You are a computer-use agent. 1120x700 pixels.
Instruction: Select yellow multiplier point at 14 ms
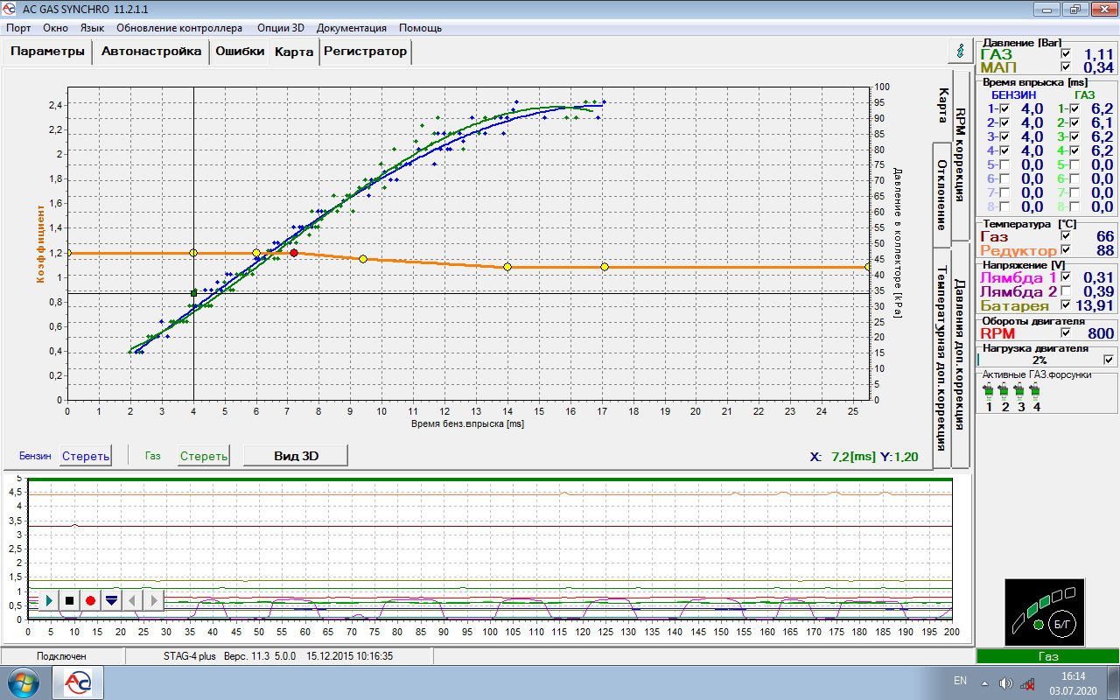point(507,267)
